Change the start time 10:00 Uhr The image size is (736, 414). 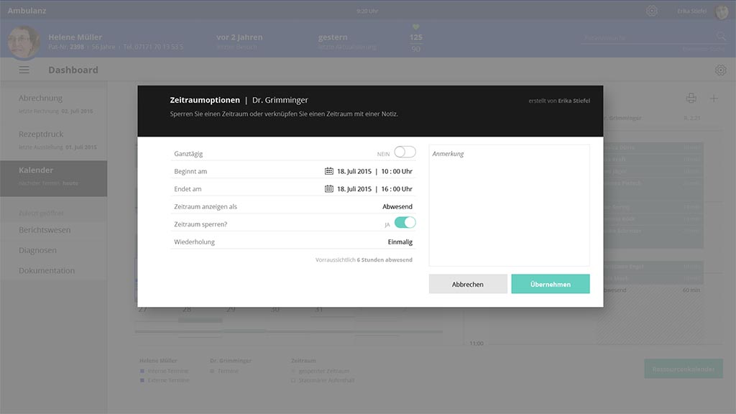[396, 172]
